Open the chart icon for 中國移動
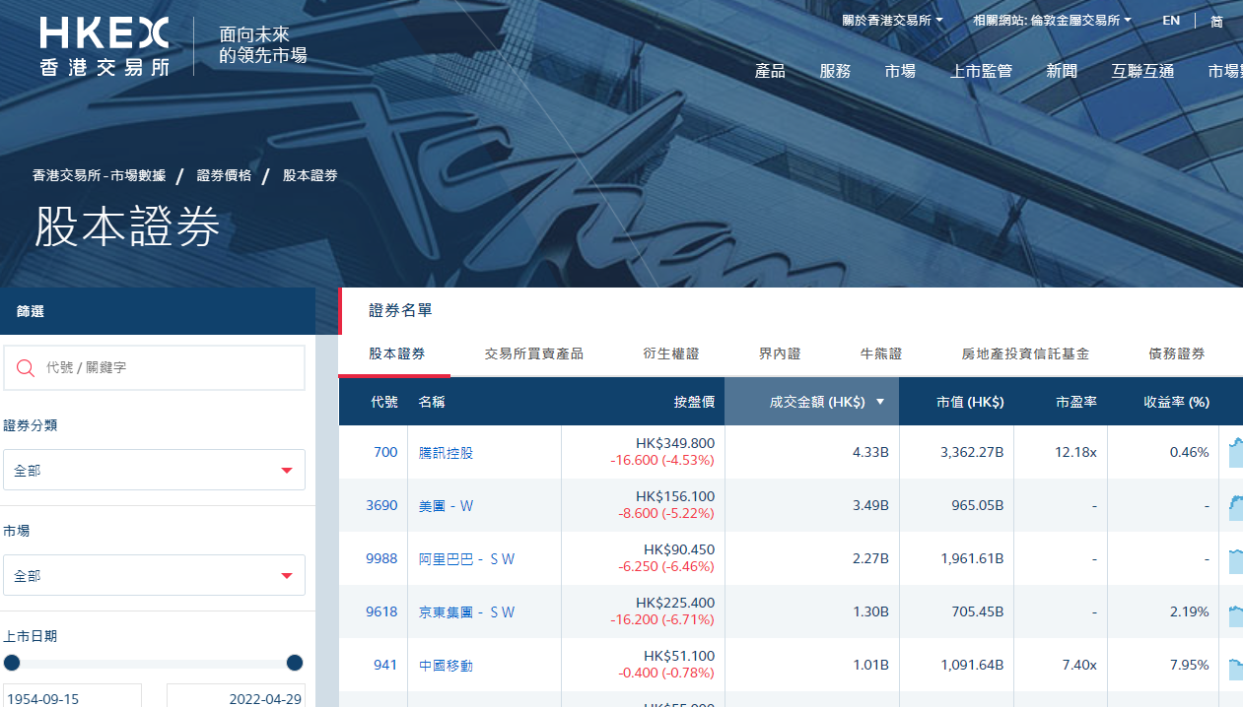 pyautogui.click(x=1236, y=665)
